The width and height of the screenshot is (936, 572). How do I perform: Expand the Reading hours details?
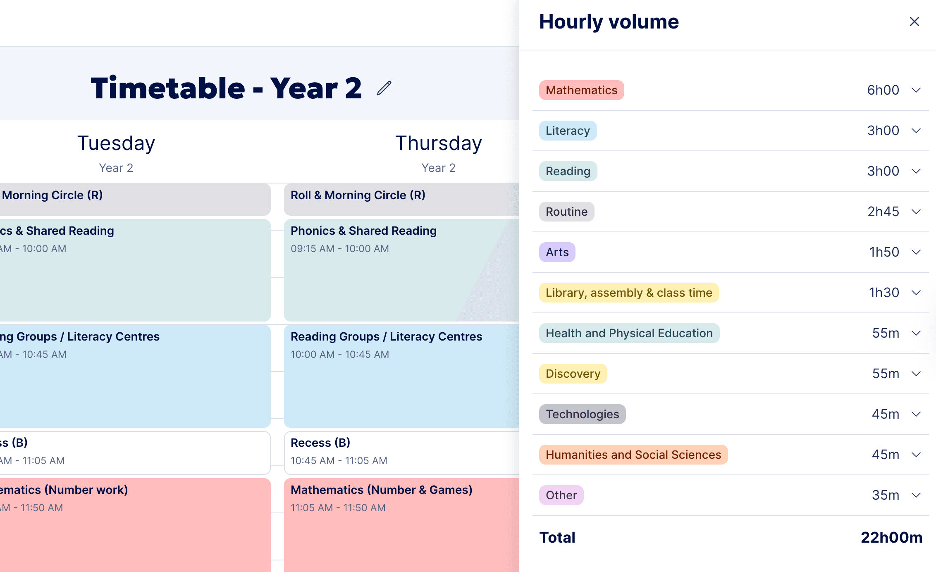click(x=916, y=171)
